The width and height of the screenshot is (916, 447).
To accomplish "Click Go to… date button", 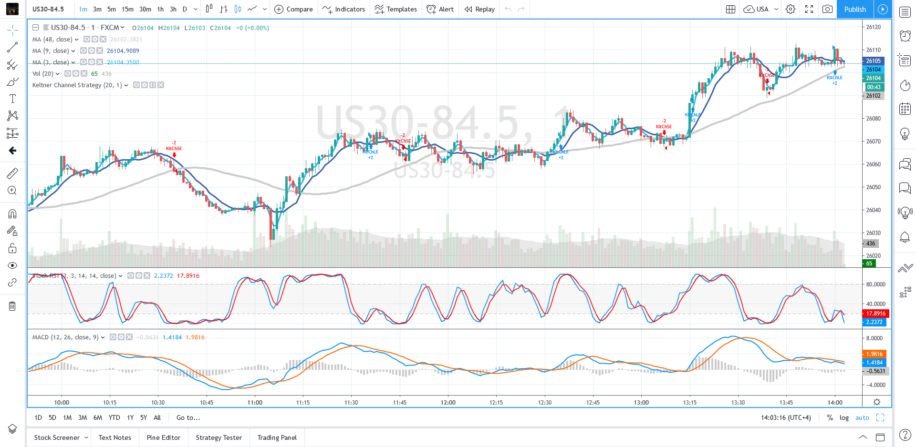I will (188, 417).
